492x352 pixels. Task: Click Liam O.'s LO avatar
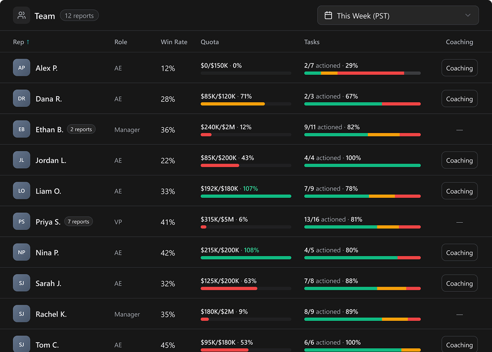21,191
